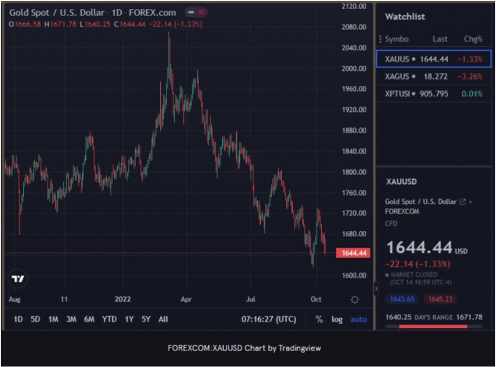Open the 07:16:27 (UTC) timezone menu
The width and height of the screenshot is (496, 367).
[269, 320]
